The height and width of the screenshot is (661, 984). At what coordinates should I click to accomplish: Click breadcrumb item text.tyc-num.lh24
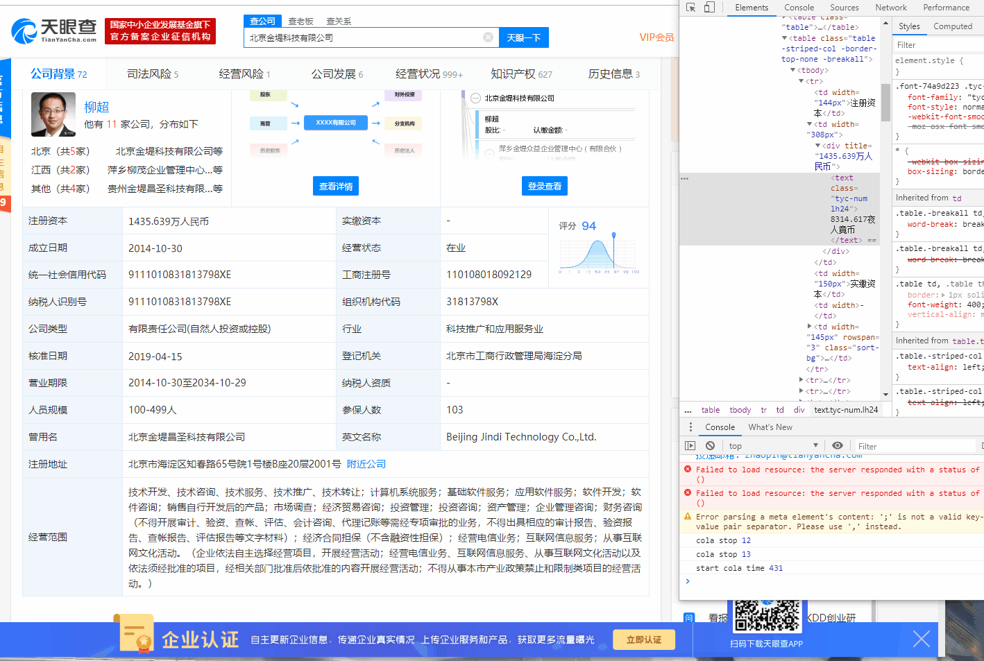pos(846,410)
